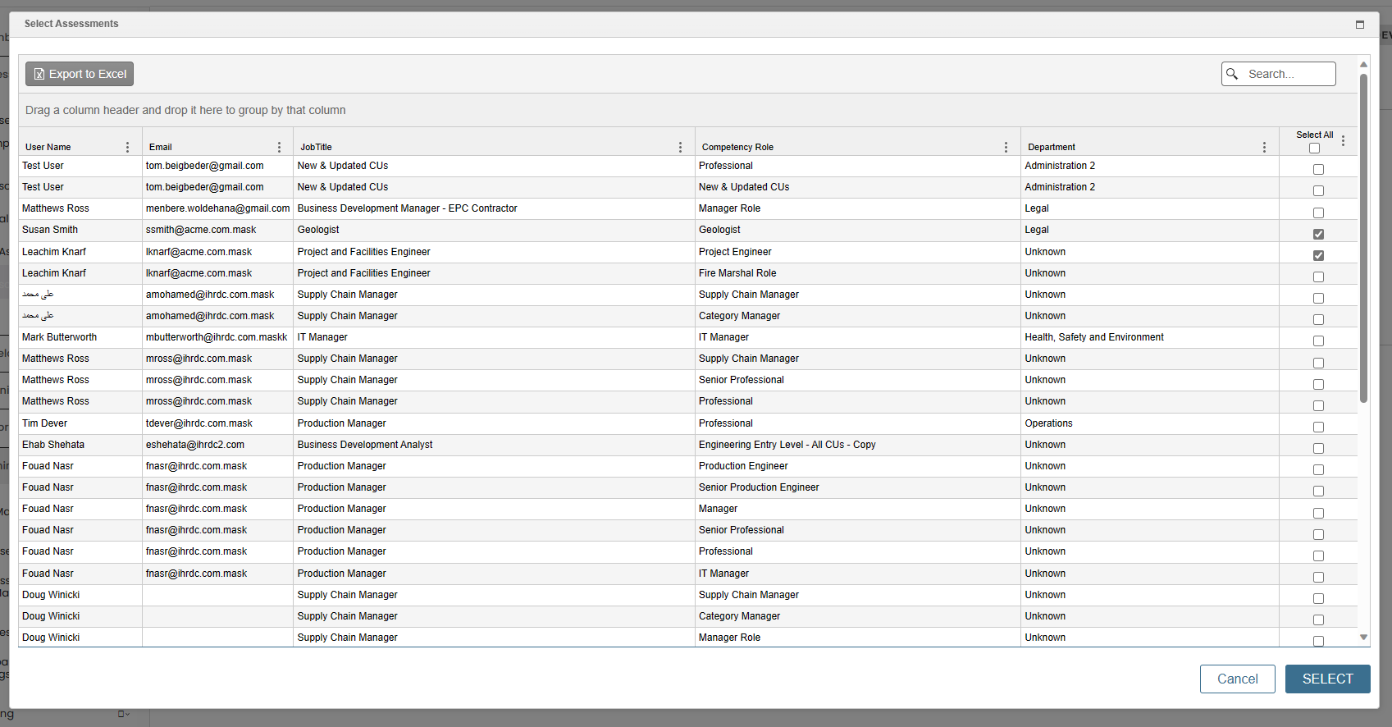Click the scroll down arrow

coord(1363,637)
